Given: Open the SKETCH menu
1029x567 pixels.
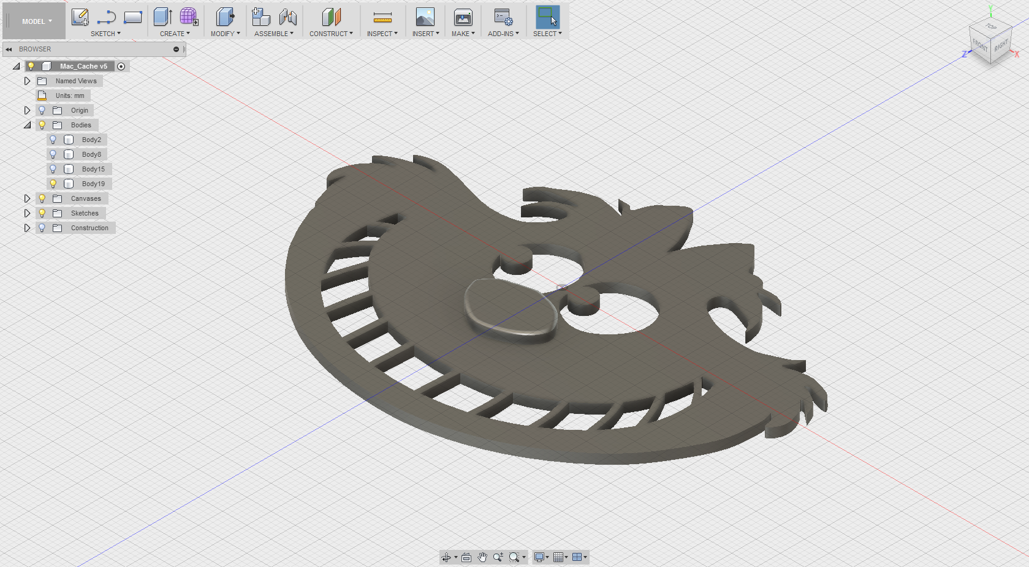Looking at the screenshot, I should pos(105,34).
